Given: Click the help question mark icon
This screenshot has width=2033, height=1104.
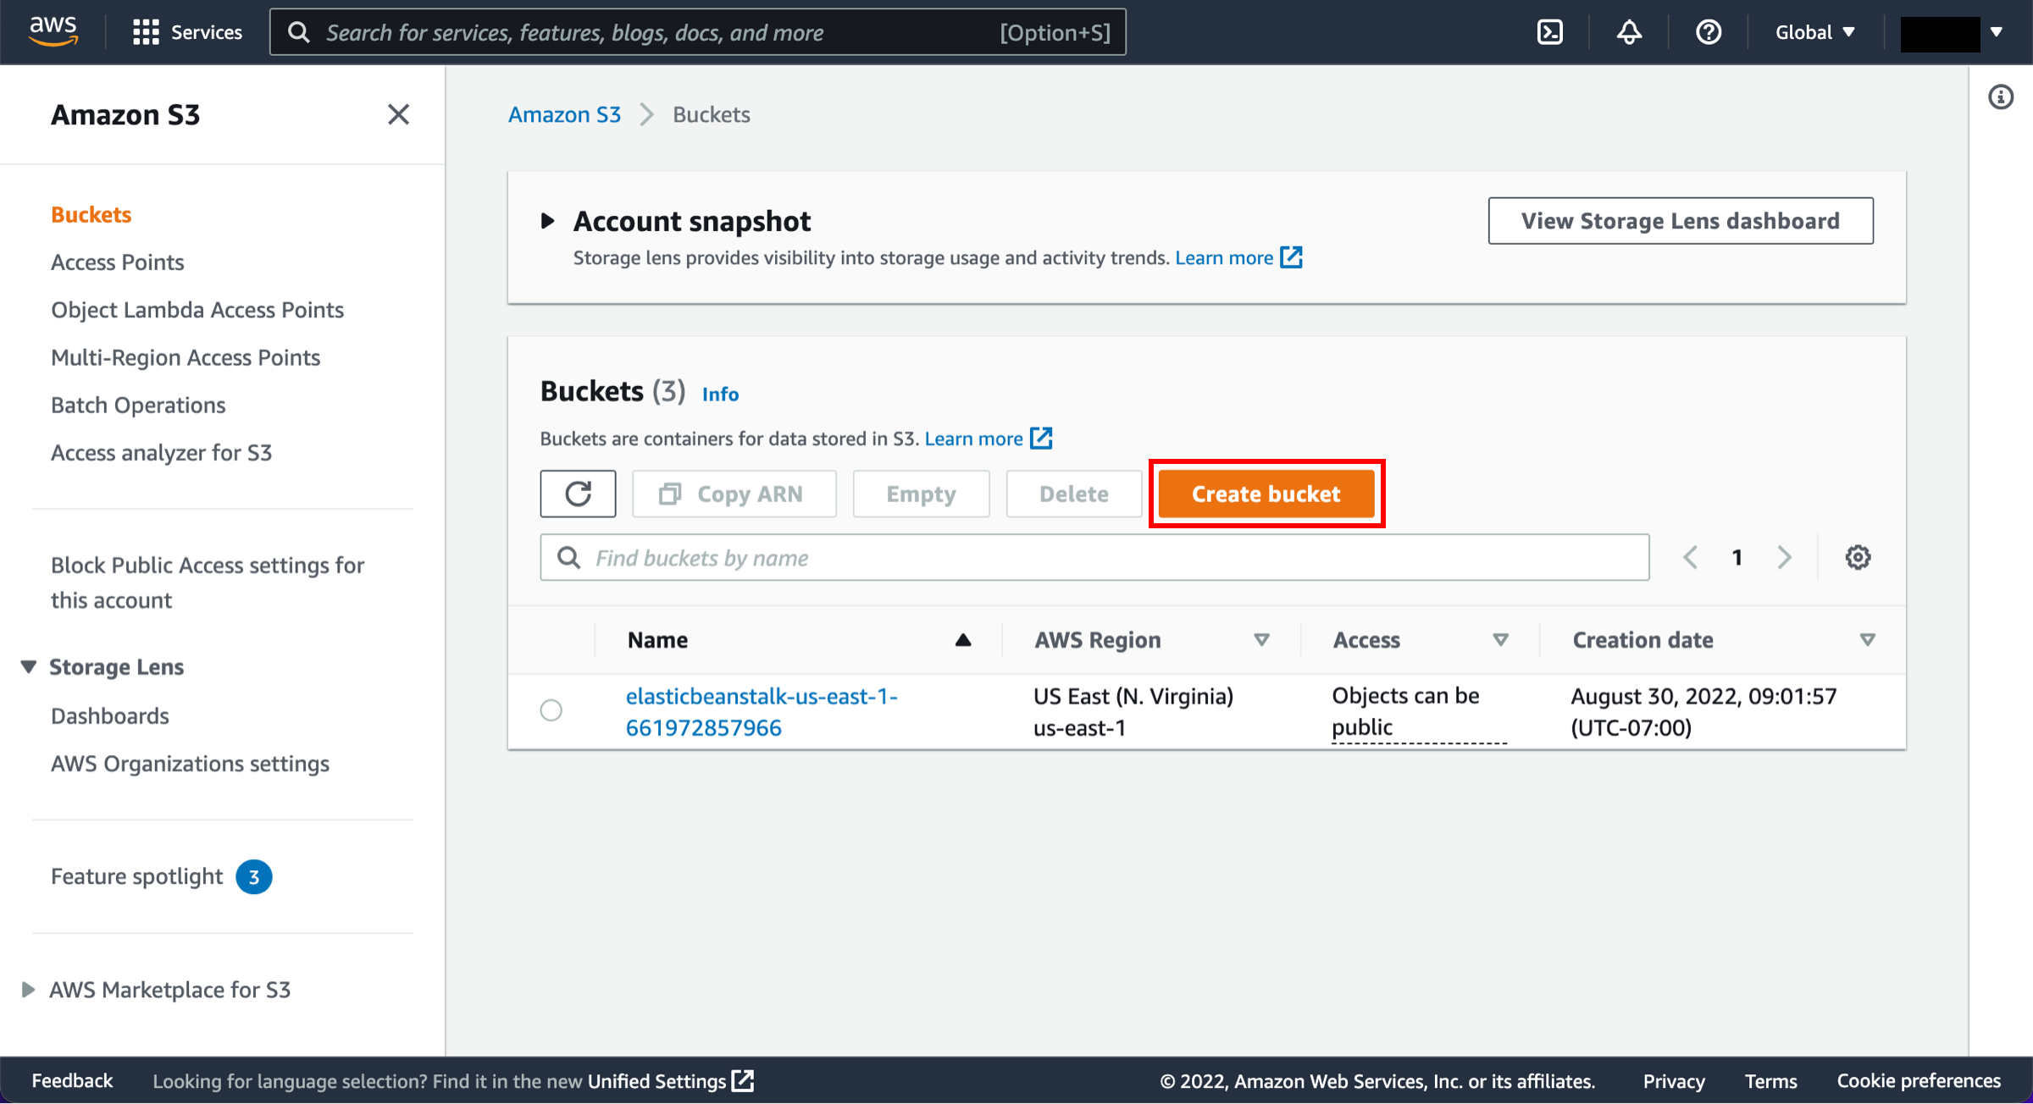Looking at the screenshot, I should 1708,32.
